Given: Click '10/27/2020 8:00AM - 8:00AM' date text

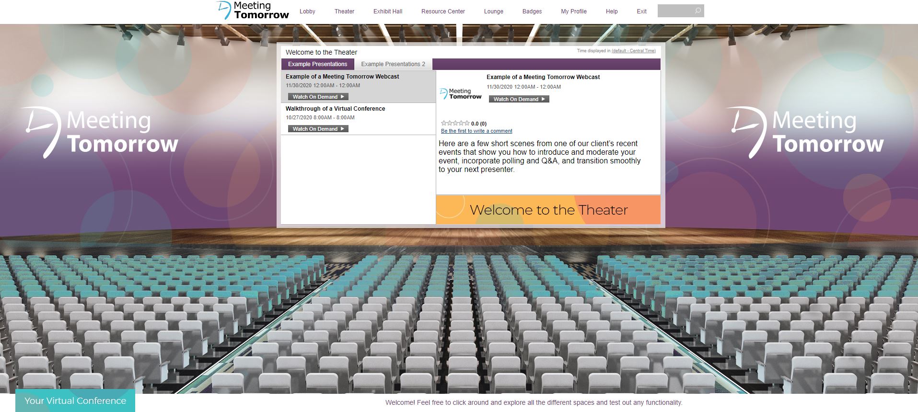Looking at the screenshot, I should pyautogui.click(x=320, y=118).
